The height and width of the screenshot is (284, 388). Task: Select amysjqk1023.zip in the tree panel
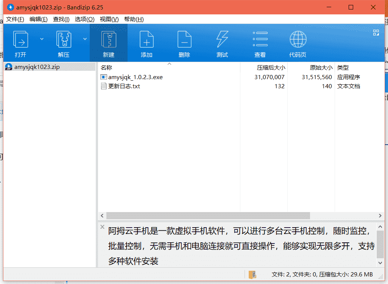coord(50,67)
